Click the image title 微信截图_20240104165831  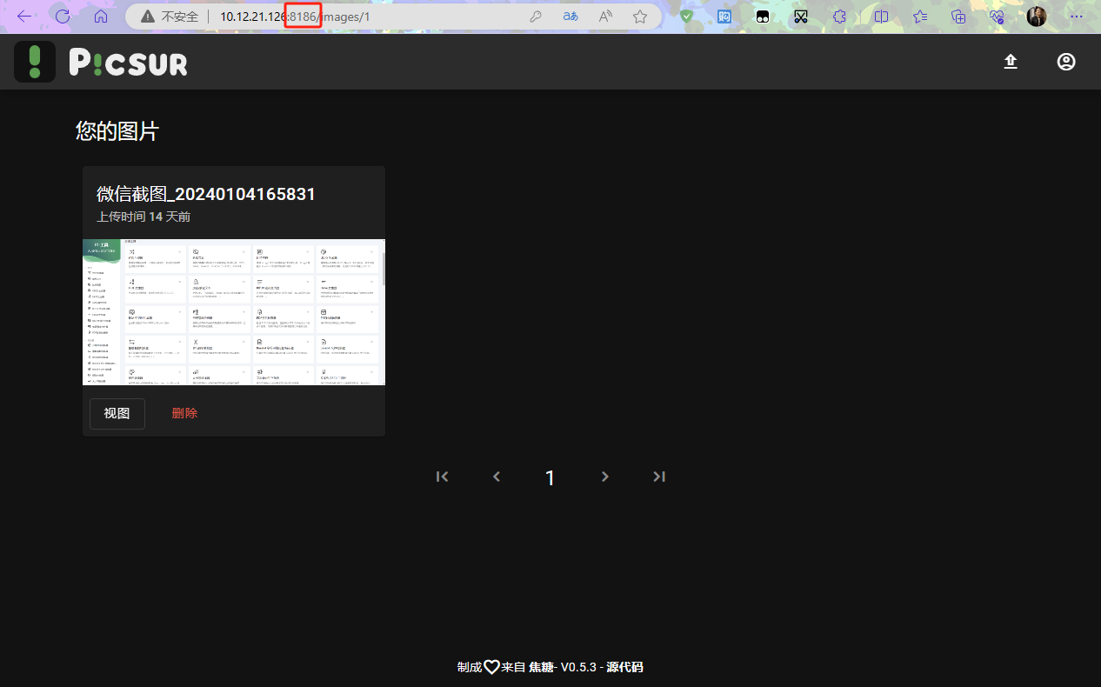coord(206,194)
